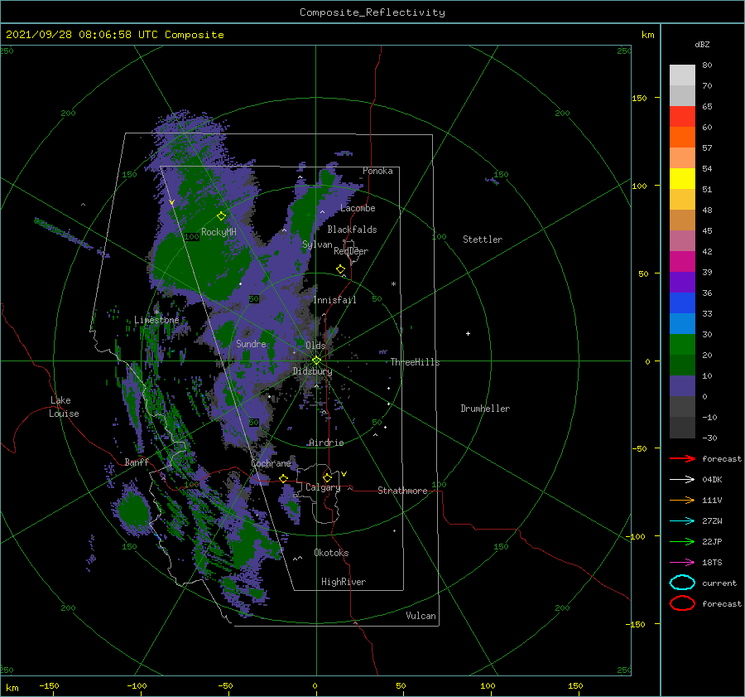The width and height of the screenshot is (745, 697).
Task: Click the Lacombe label
Action: [358, 208]
